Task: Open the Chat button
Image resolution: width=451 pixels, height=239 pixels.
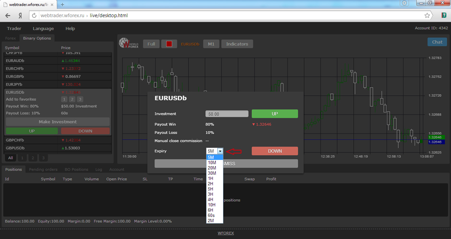Action: tap(437, 42)
